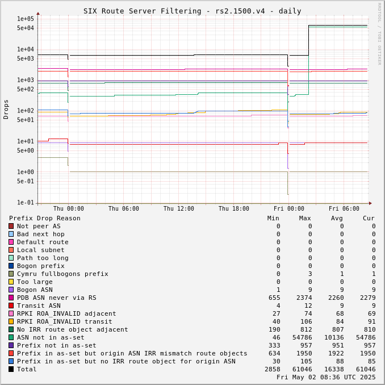This screenshot has width=385, height=385.
Task: Click the 5e+00 y-axis tick label
Action: tap(26, 150)
